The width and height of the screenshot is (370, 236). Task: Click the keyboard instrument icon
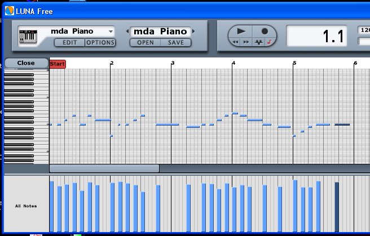(28, 37)
